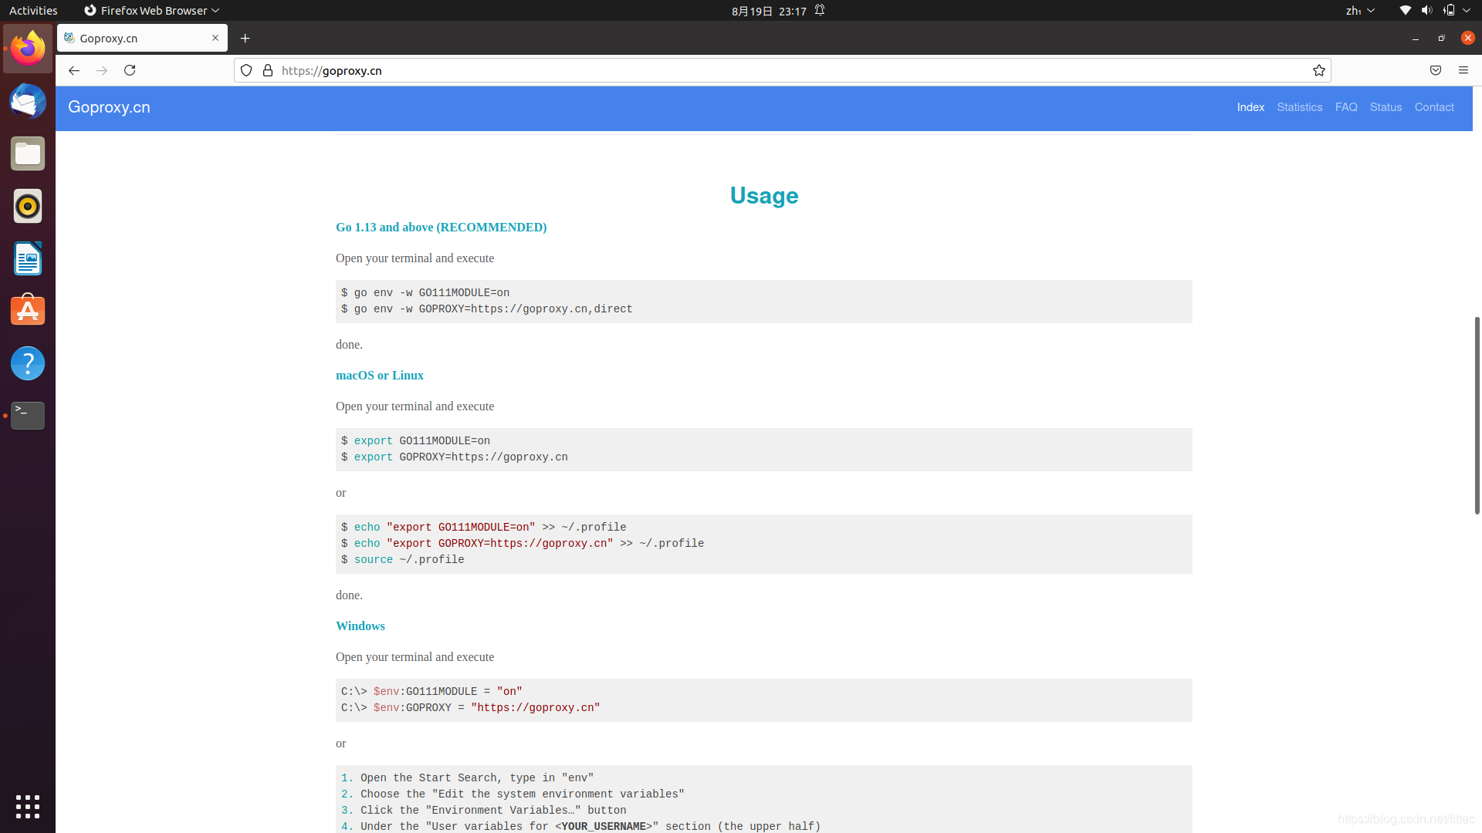Image resolution: width=1482 pixels, height=833 pixels.
Task: Click the WPS Writer document icon
Action: coord(28,258)
